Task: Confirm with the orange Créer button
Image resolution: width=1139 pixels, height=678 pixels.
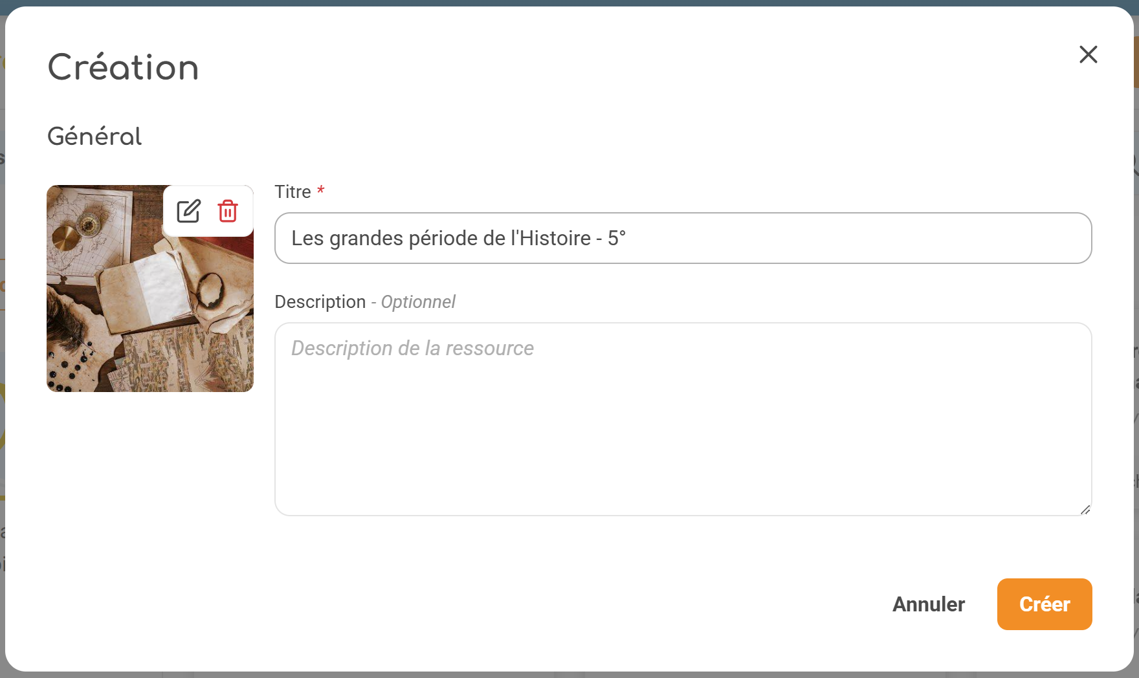Action: tap(1044, 604)
